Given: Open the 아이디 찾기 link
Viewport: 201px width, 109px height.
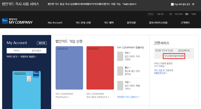Looking at the screenshot, I should [x=13, y=56].
